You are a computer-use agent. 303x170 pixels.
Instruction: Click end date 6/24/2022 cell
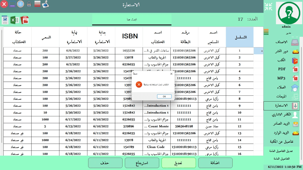click(x=73, y=140)
